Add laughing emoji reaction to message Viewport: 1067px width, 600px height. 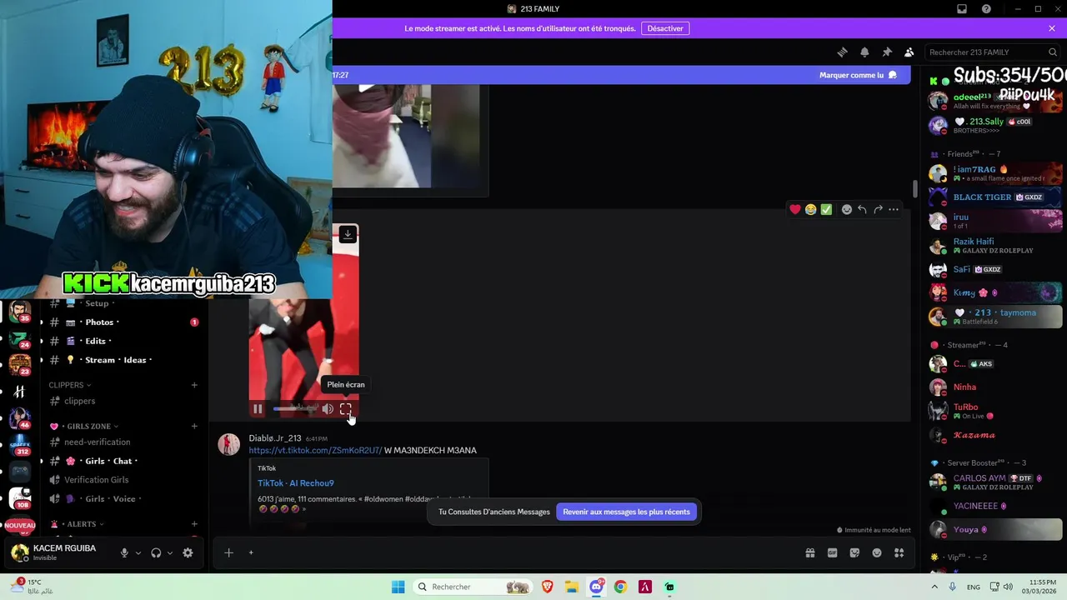click(810, 209)
